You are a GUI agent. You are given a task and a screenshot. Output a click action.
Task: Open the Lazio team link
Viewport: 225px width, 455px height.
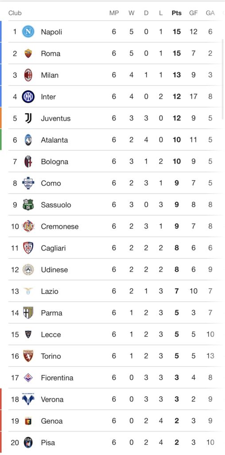coord(50,291)
